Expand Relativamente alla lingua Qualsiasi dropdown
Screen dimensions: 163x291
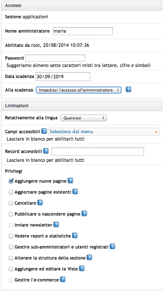pos(84,118)
